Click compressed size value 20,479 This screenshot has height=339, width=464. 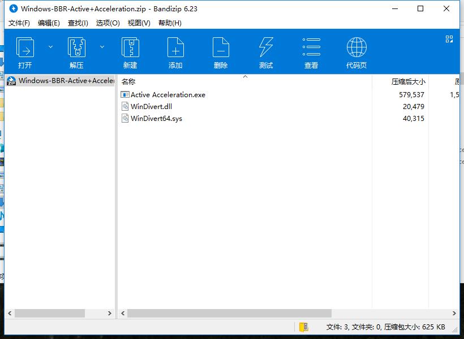click(414, 107)
